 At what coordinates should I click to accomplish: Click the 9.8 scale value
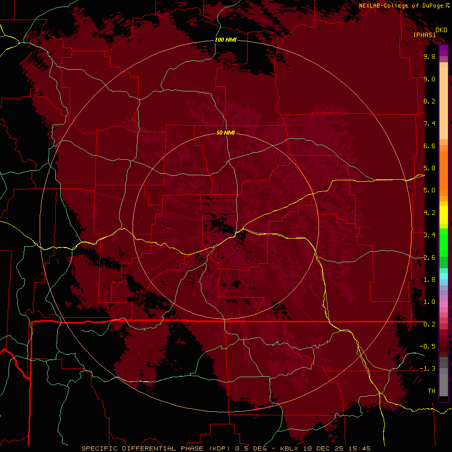coord(429,56)
